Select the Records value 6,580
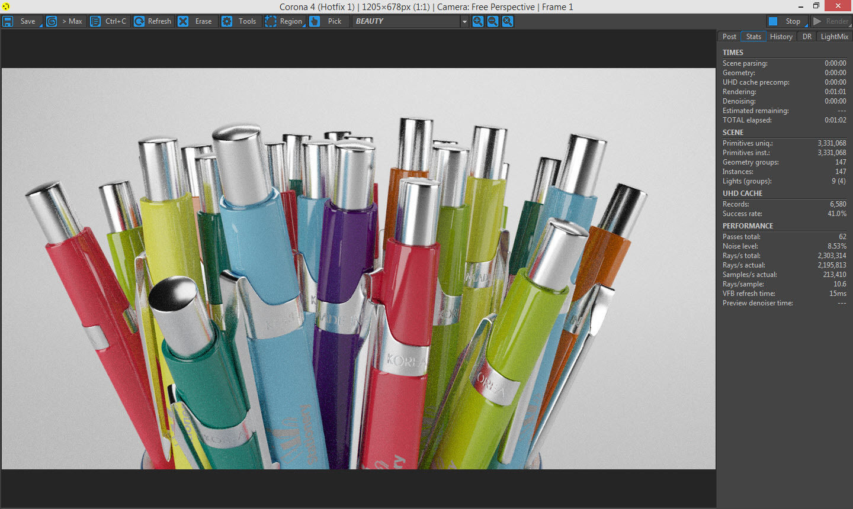853x509 pixels. (838, 204)
